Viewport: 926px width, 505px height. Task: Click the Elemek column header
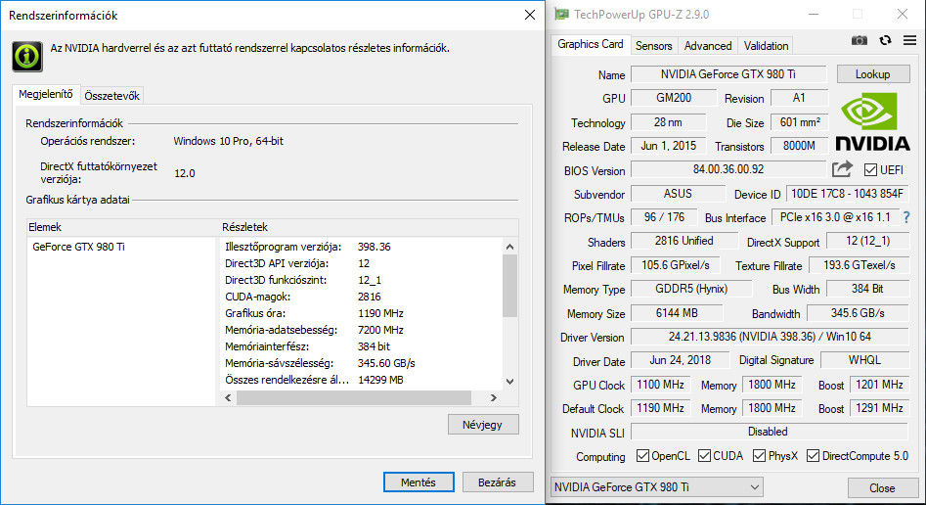(122, 227)
